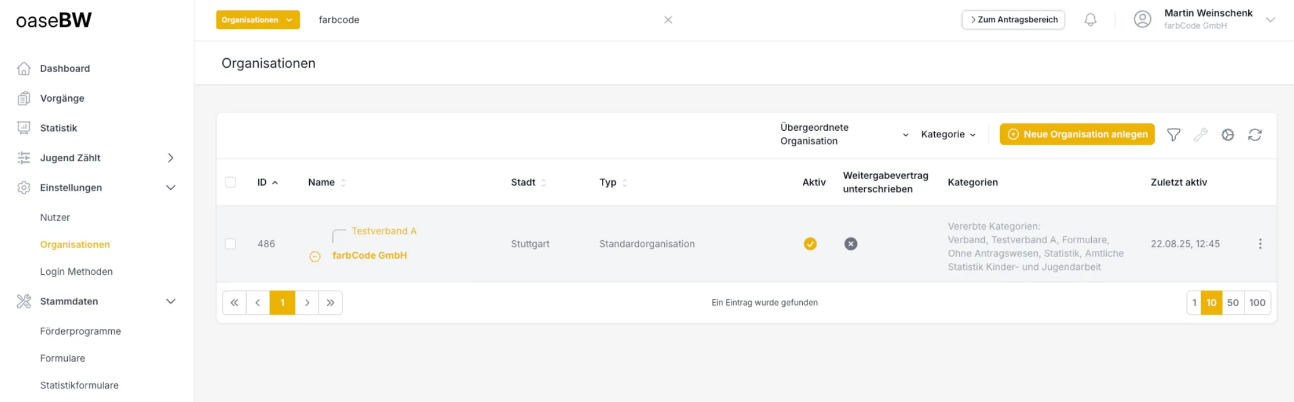
Task: Click Neue Organisation anlegen button
Action: click(x=1077, y=134)
